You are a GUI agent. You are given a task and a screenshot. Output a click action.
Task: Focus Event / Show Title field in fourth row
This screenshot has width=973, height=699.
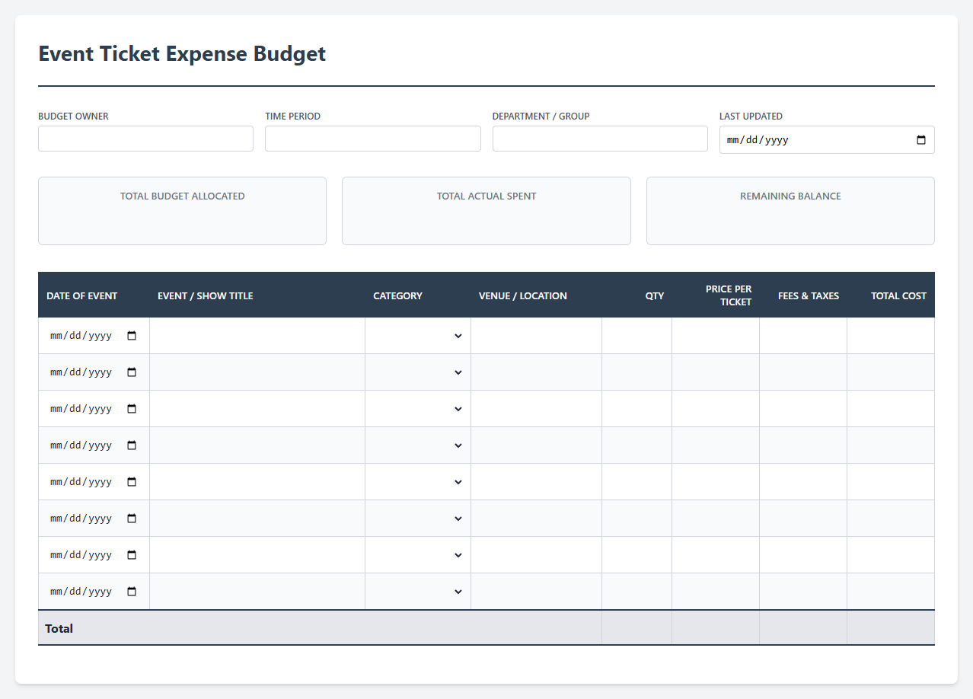pos(257,445)
